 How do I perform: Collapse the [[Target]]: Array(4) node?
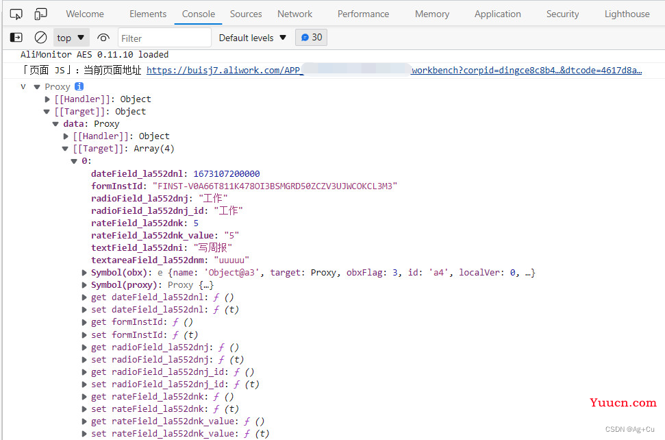[65, 149]
